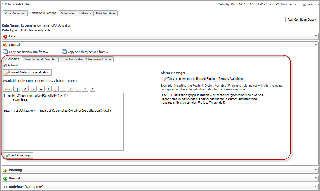Viewport: 320px width, 191px height.
Task: Expand the Warning severity section arrow
Action: [316, 170]
